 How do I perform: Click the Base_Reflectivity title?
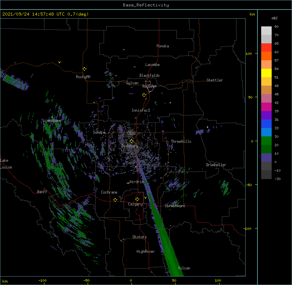tap(146, 5)
